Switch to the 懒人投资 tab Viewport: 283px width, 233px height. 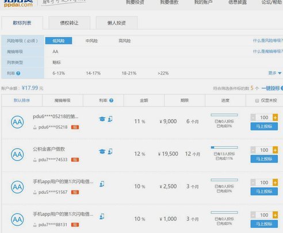117,23
